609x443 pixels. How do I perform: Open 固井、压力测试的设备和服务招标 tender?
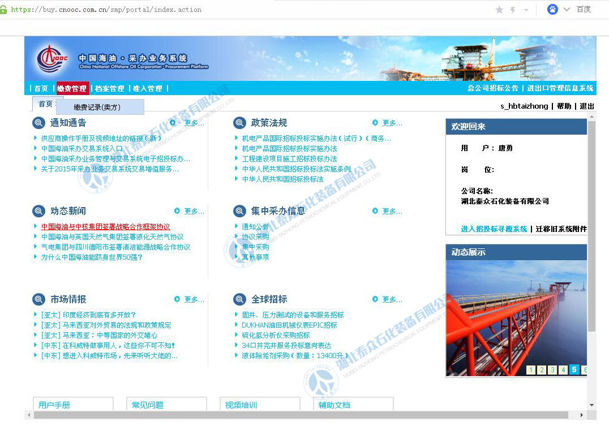click(x=293, y=315)
